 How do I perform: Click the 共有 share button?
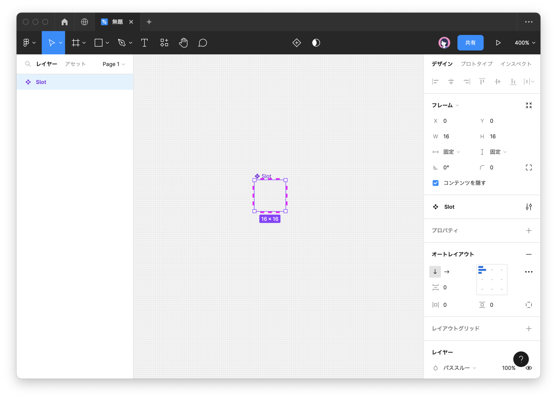(x=470, y=43)
